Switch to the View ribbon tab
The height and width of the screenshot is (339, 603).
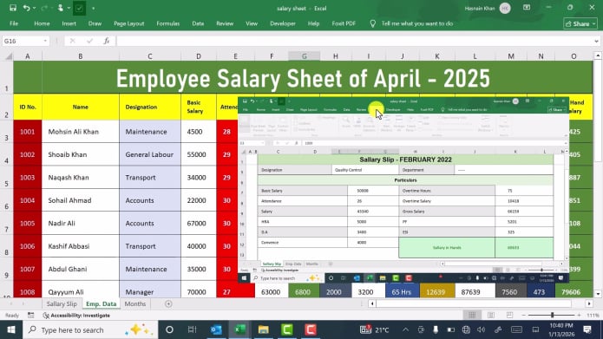point(252,23)
